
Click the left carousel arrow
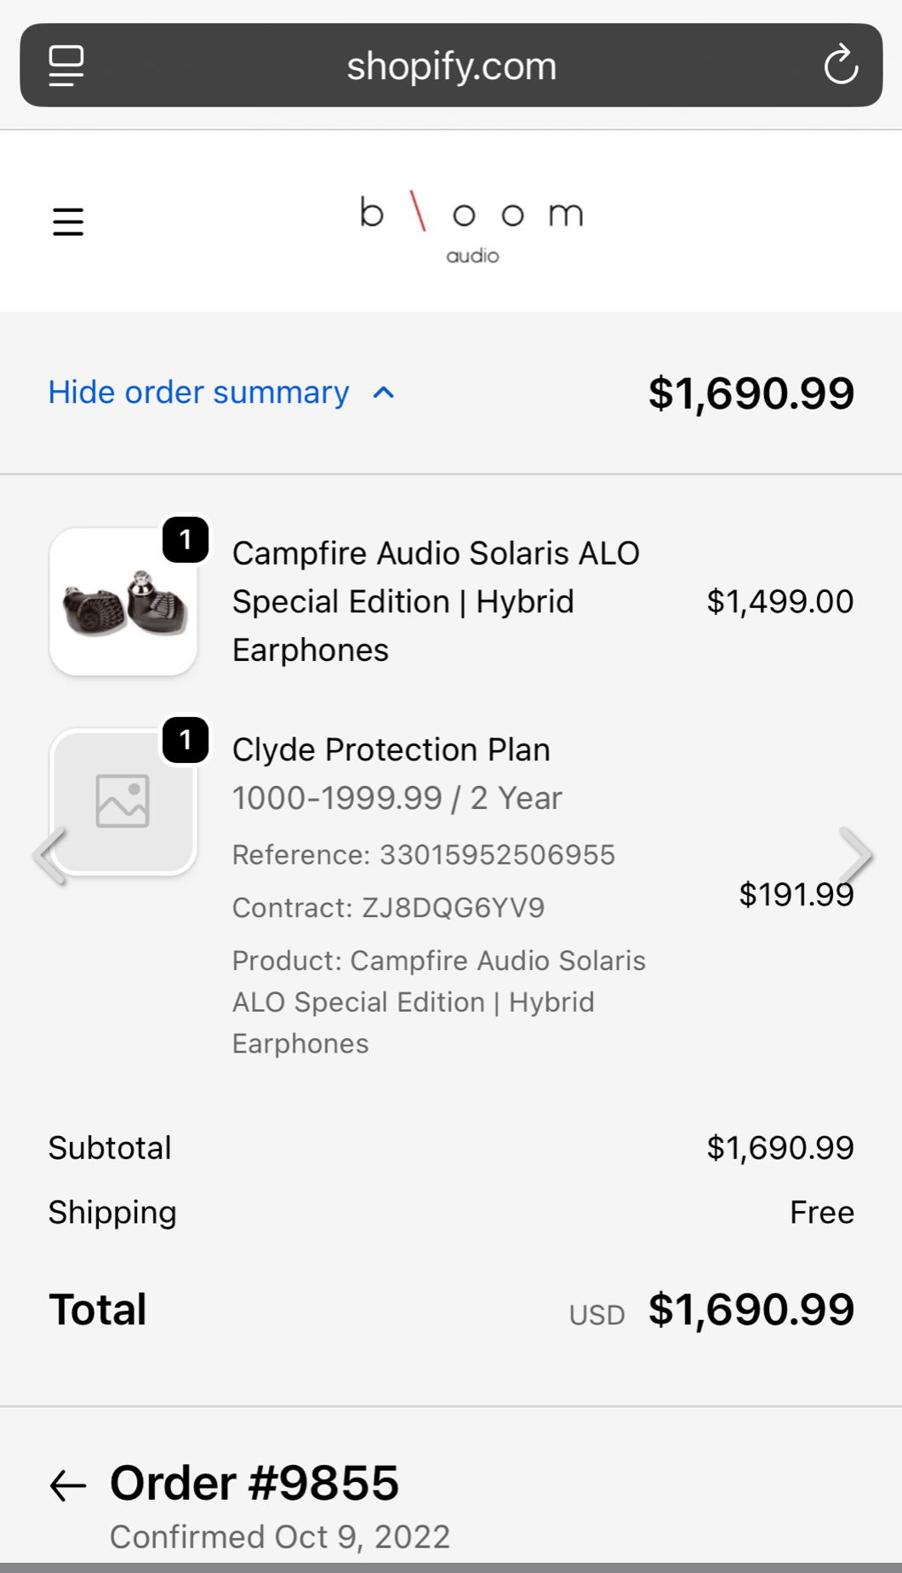click(47, 857)
